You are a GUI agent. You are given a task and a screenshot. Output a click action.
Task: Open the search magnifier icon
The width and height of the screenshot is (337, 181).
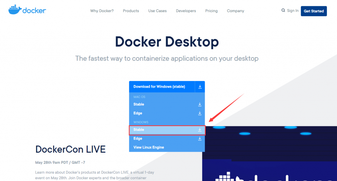coord(283,10)
